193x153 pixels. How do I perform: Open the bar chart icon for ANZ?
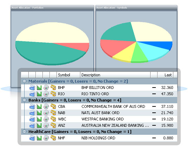click(x=39, y=125)
